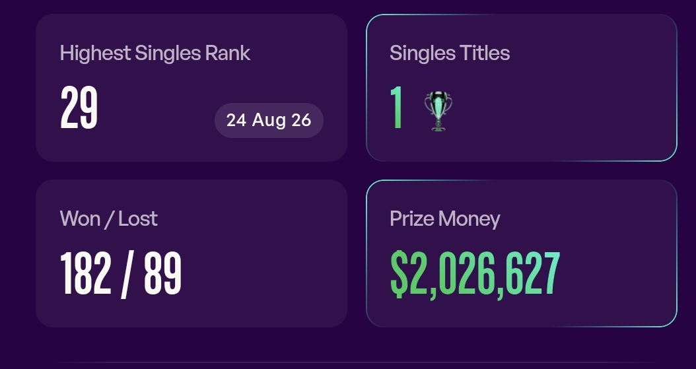Click empty space right of the trophy
696x369 pixels.
pyautogui.click(x=559, y=111)
